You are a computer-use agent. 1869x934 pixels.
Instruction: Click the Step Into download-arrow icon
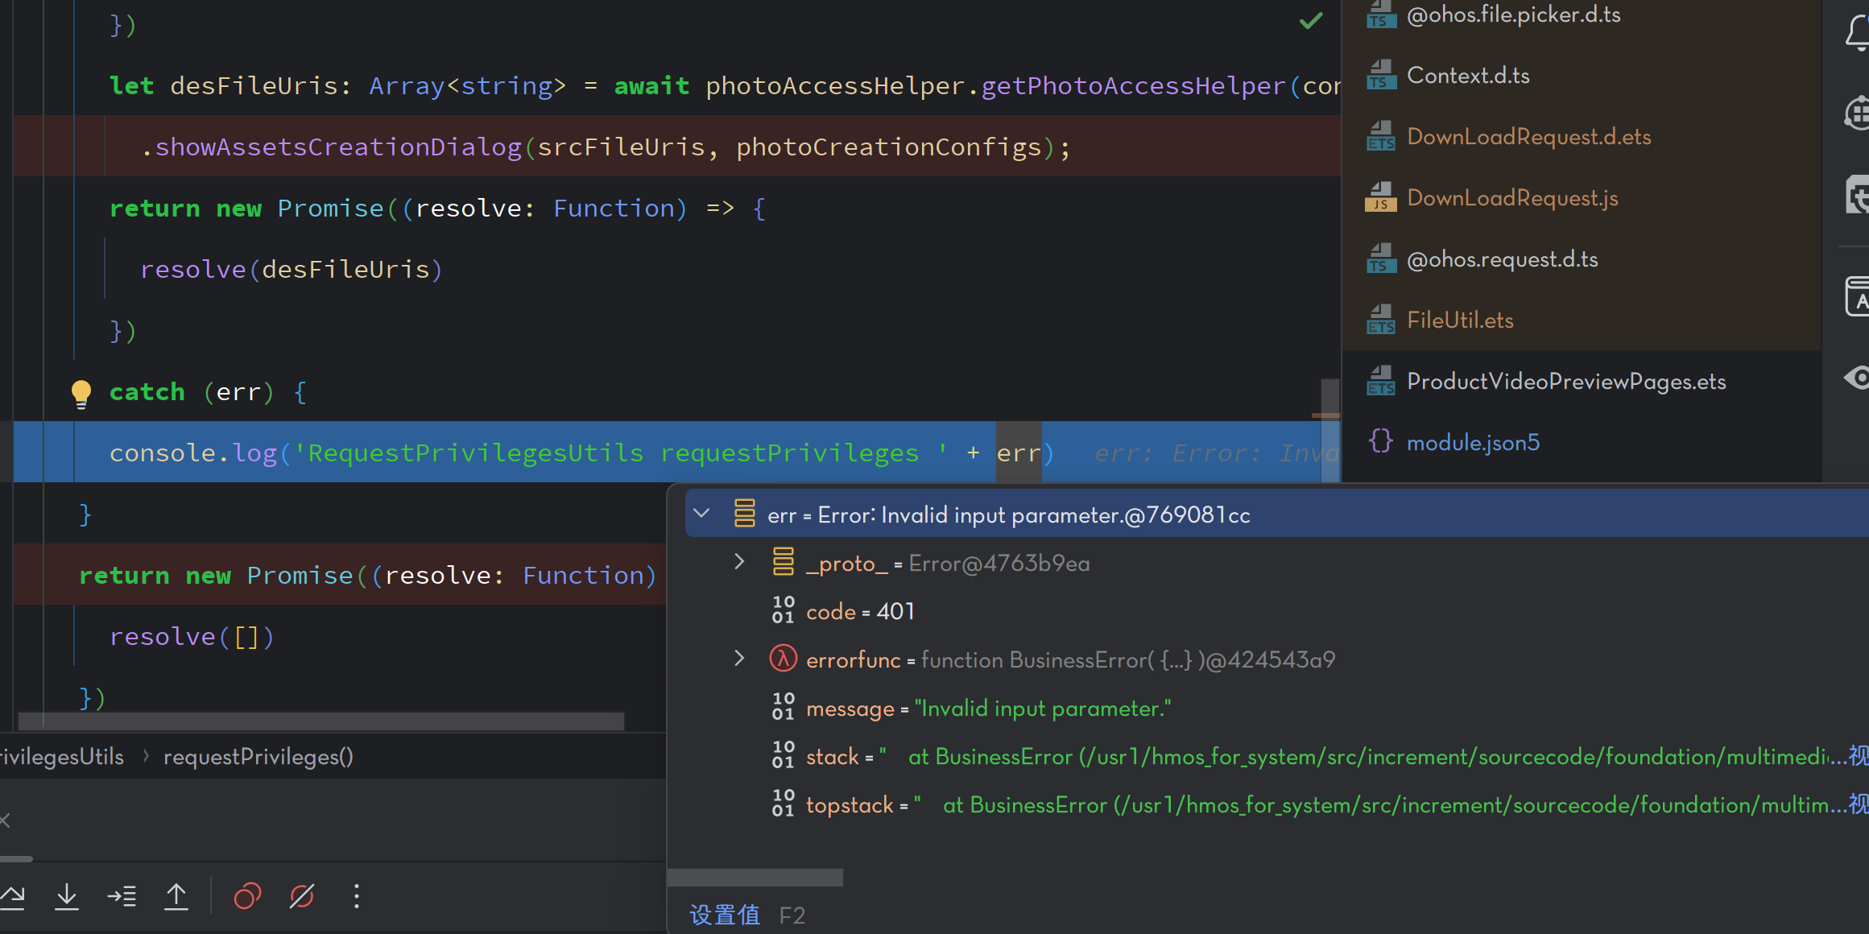(x=67, y=896)
